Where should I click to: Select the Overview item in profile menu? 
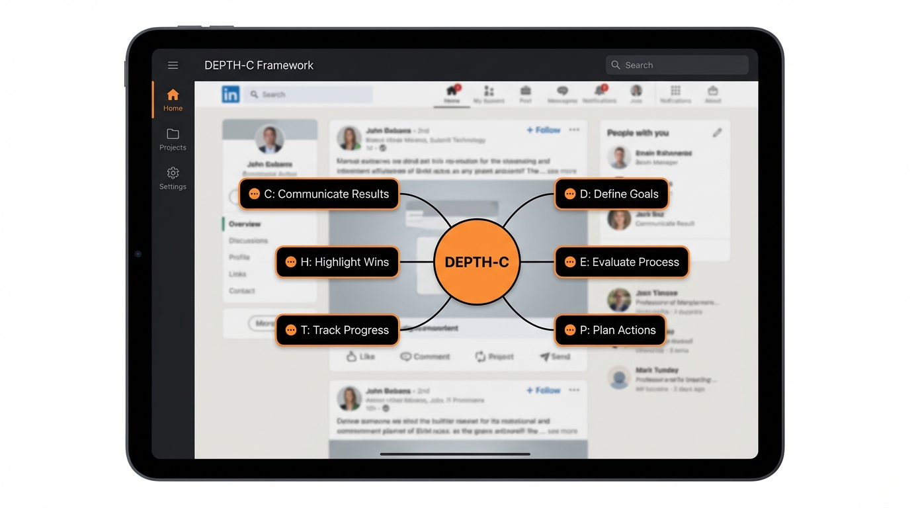pyautogui.click(x=245, y=224)
